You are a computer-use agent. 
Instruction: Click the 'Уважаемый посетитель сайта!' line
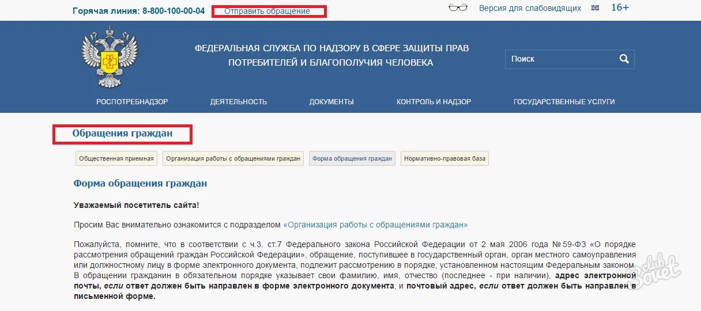click(137, 205)
